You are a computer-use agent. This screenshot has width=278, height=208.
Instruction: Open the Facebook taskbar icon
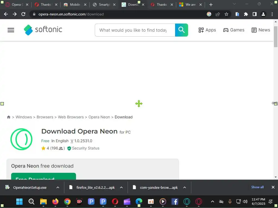pos(175,201)
